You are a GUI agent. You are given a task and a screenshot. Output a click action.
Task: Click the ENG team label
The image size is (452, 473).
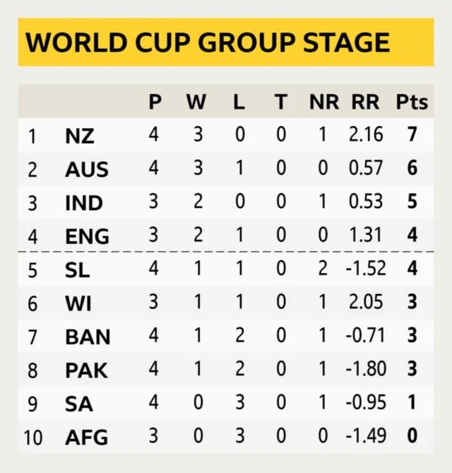point(87,236)
